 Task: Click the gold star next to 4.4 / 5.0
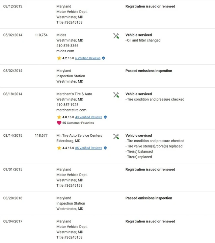click(59, 148)
